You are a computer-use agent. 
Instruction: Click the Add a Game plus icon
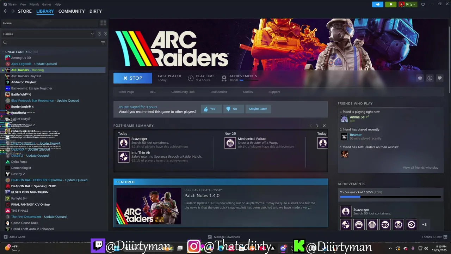click(x=5, y=237)
